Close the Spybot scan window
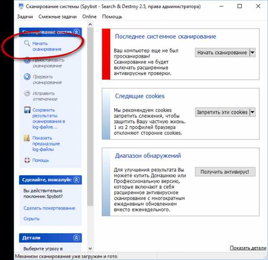Image resolution: width=268 pixels, height=260 pixels. [258, 6]
